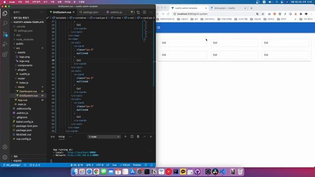Split the terminal panel
The width and height of the screenshot is (315, 177).
132,137
